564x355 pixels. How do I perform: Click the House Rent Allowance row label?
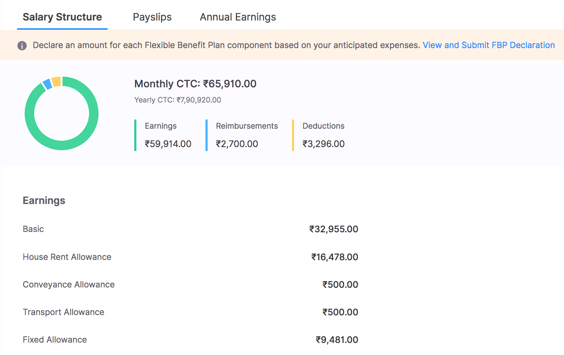pos(67,257)
